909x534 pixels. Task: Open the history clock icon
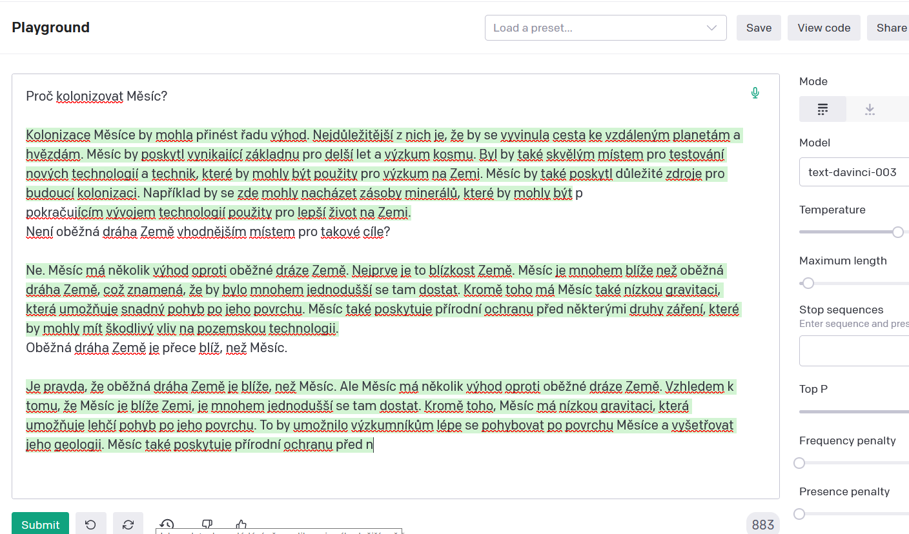point(167,524)
